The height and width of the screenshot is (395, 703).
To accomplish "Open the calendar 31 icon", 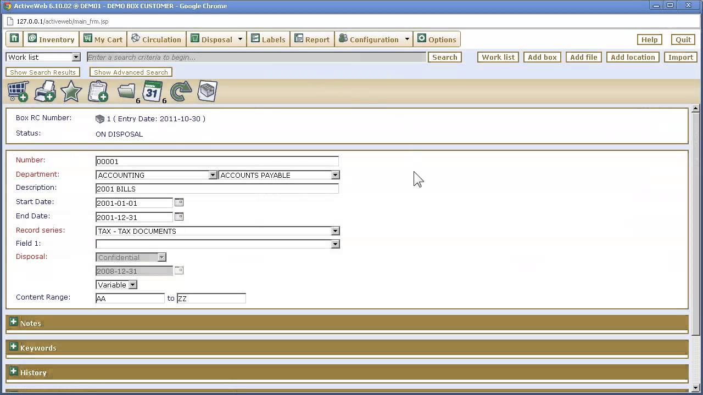I will 153,92.
